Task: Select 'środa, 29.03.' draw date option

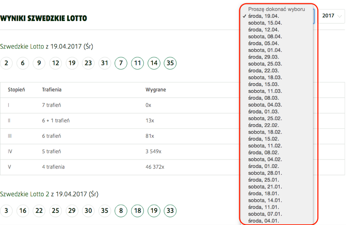Action: pyautogui.click(x=264, y=57)
